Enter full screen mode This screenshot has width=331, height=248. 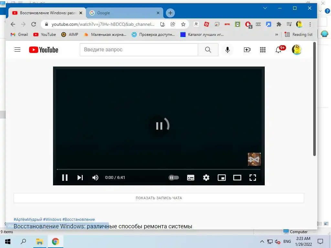[253, 178]
